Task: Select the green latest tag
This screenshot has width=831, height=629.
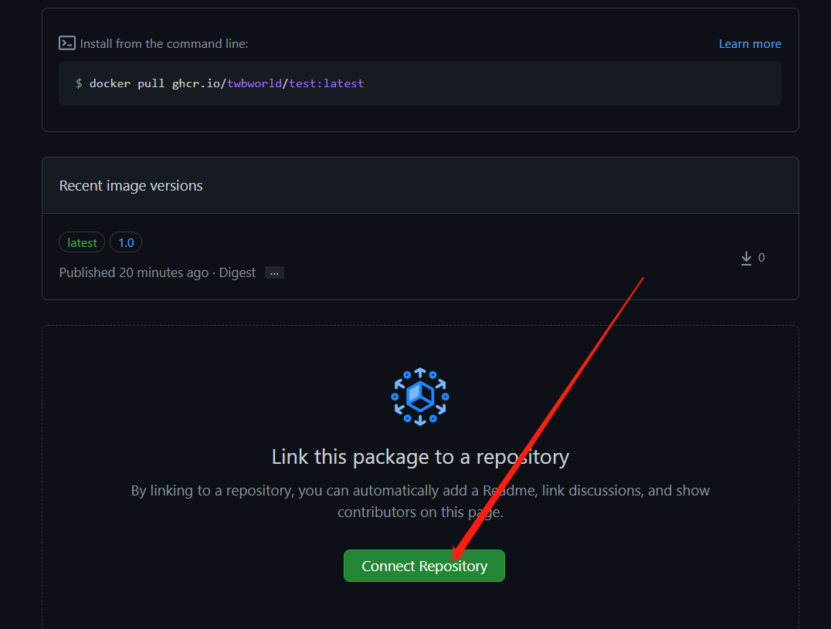Action: tap(82, 242)
